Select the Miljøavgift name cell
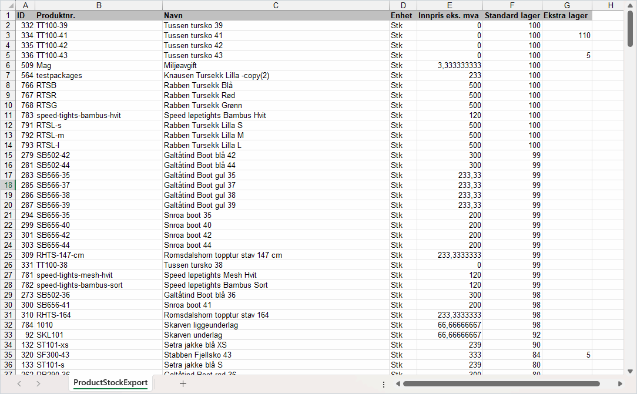 pos(276,65)
